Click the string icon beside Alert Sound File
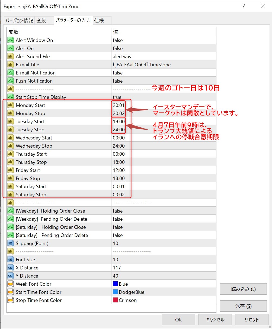This screenshot has height=329, width=272. [11, 57]
